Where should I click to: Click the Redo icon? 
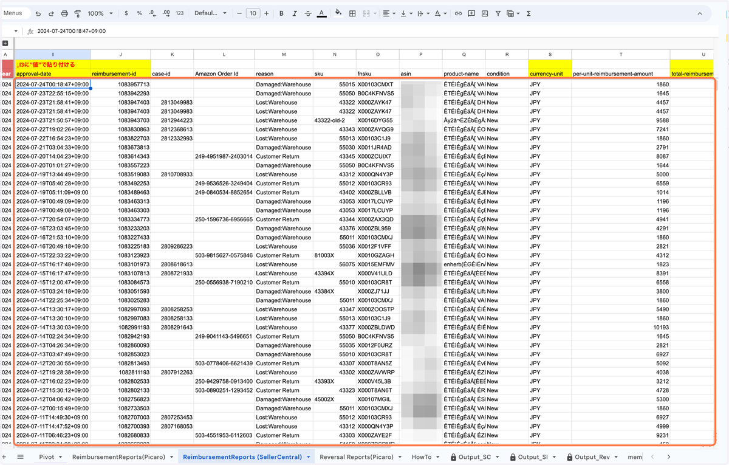51,13
